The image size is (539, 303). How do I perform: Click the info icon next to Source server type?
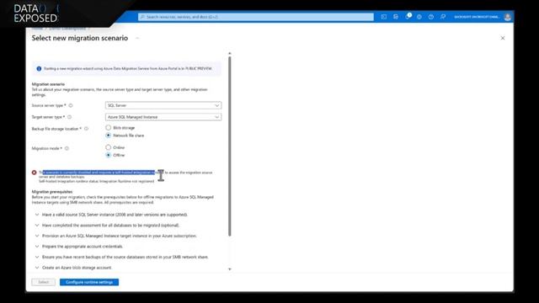[71, 105]
